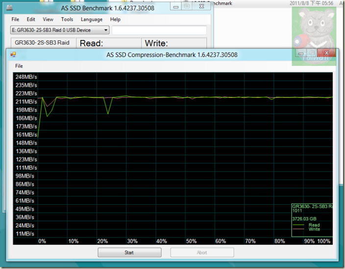The image size is (345, 269).
Task: Close the Compression-Benchmark window
Action: click(326, 53)
